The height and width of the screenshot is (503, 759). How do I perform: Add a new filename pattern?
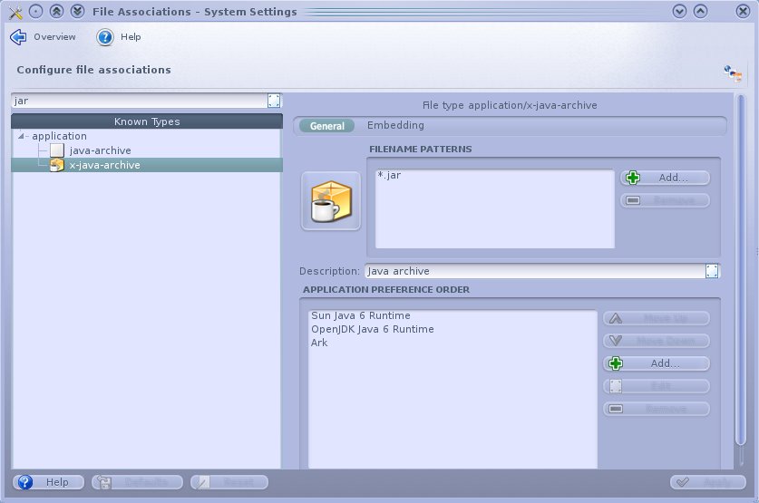click(665, 178)
